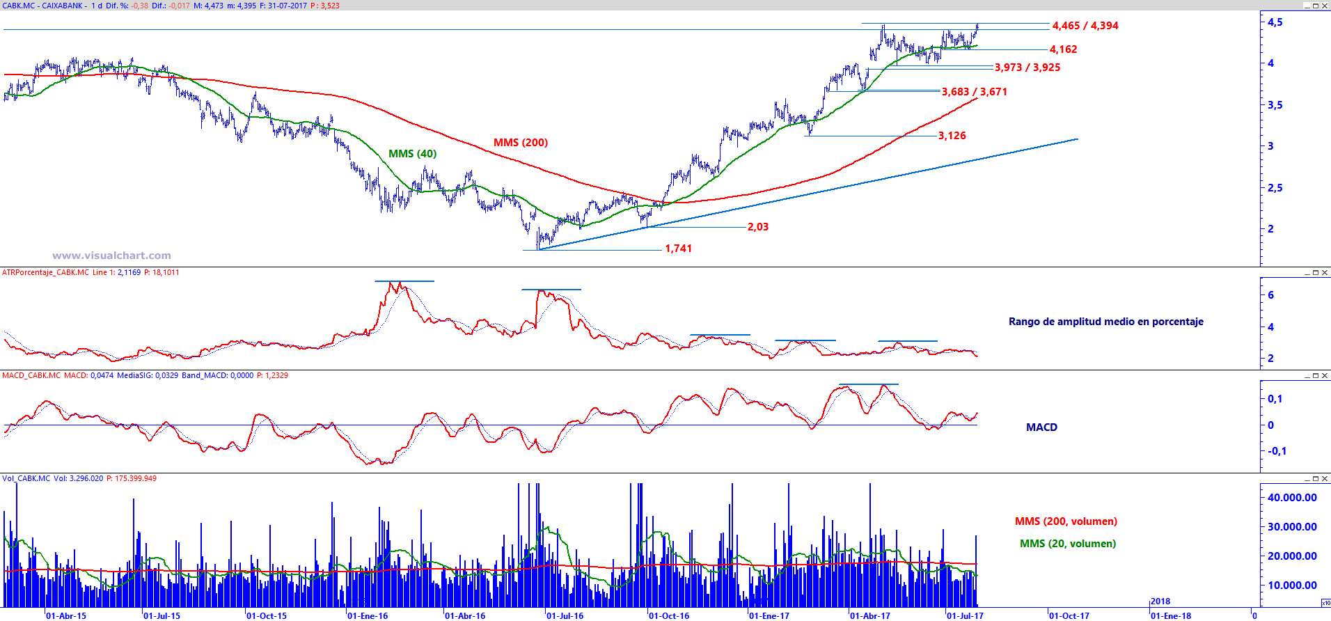Viewport: 1331px width, 621px height.
Task: Click the 3,5 value on the price axis
Action: tap(1275, 105)
